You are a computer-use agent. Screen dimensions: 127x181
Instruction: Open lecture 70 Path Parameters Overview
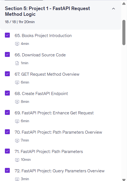[x=58, y=132]
